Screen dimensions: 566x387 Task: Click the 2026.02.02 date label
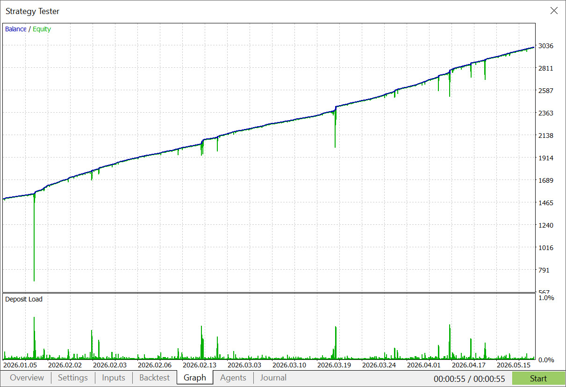click(65, 365)
